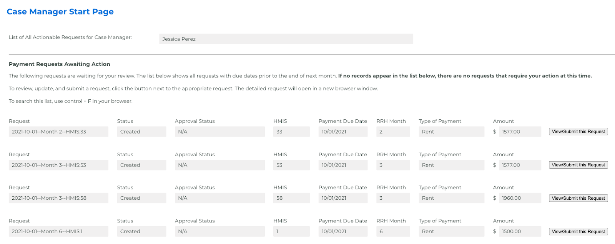The height and width of the screenshot is (244, 615).
Task: Click the amount field showing 1500.00
Action: point(520,231)
